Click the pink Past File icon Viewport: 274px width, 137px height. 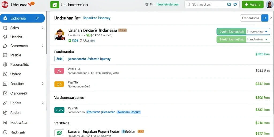click(59, 71)
